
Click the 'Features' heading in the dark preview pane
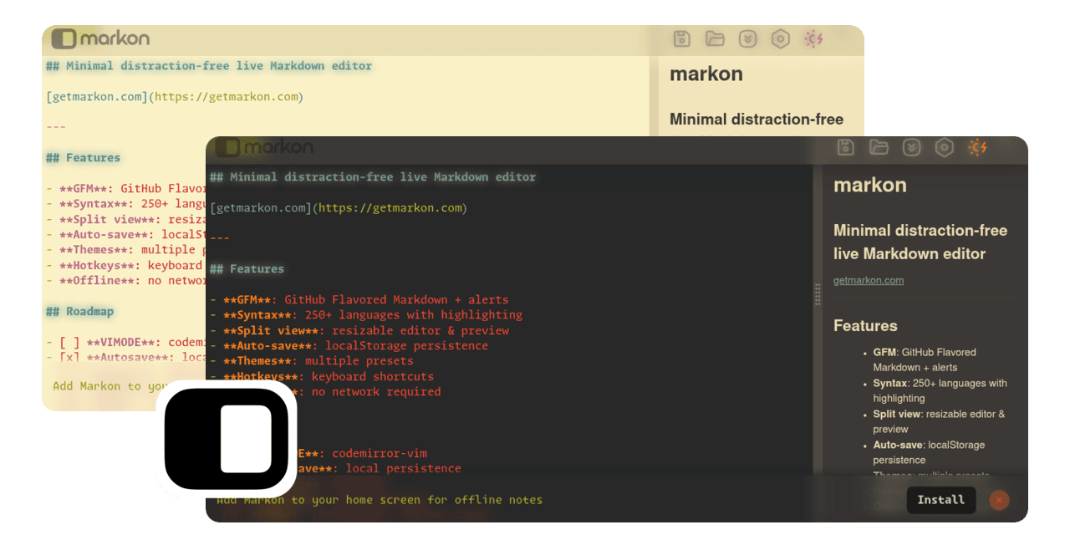[865, 326]
